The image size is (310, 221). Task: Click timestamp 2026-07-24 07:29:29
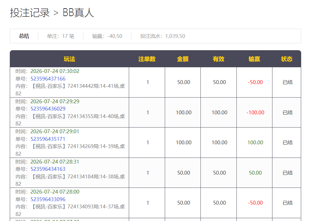pyautogui.click(x=55, y=101)
